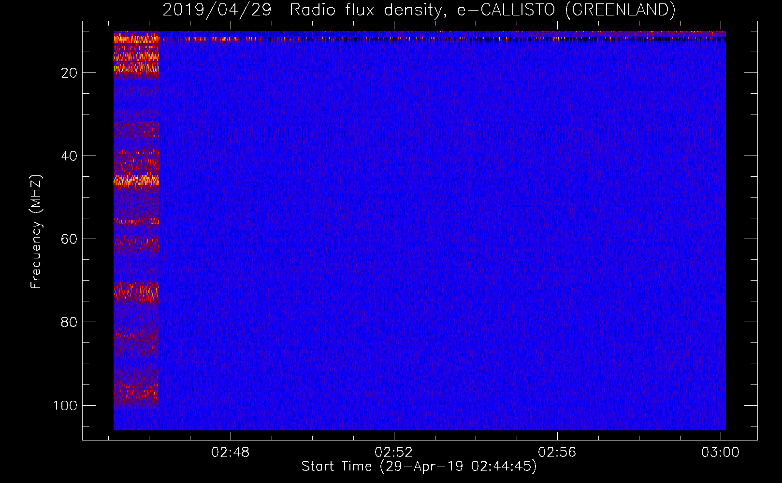This screenshot has width=782, height=483.
Task: Click the 02:52 time tick label
Action: tap(394, 453)
